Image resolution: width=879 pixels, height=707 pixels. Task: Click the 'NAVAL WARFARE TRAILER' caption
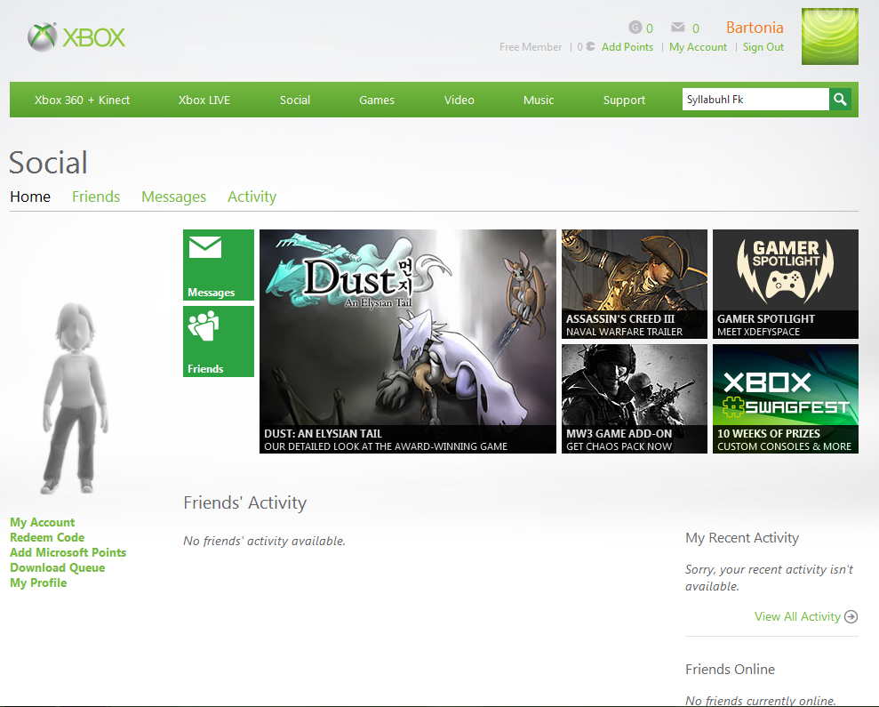(x=624, y=332)
